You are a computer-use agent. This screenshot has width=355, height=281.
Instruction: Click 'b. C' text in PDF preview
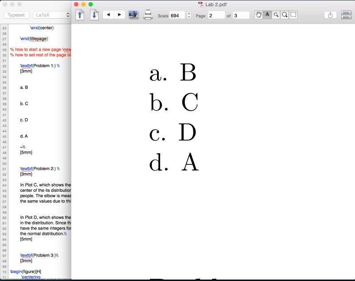[x=174, y=102]
